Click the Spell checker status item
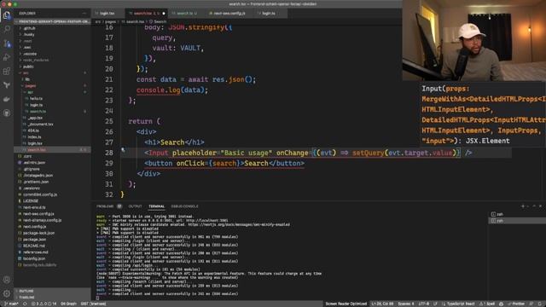 tap(487, 304)
